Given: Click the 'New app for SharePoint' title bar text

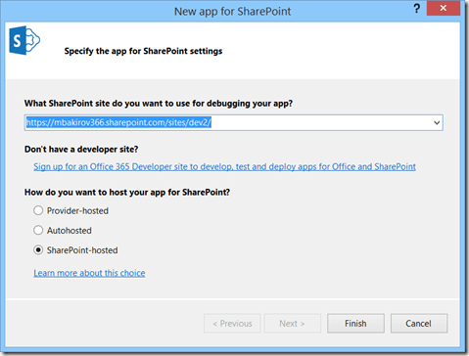Looking at the screenshot, I should 232,12.
